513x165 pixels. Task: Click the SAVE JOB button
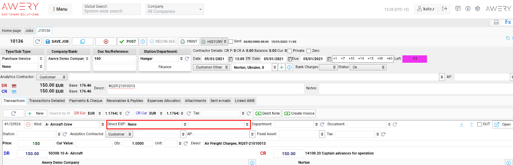click(57, 41)
